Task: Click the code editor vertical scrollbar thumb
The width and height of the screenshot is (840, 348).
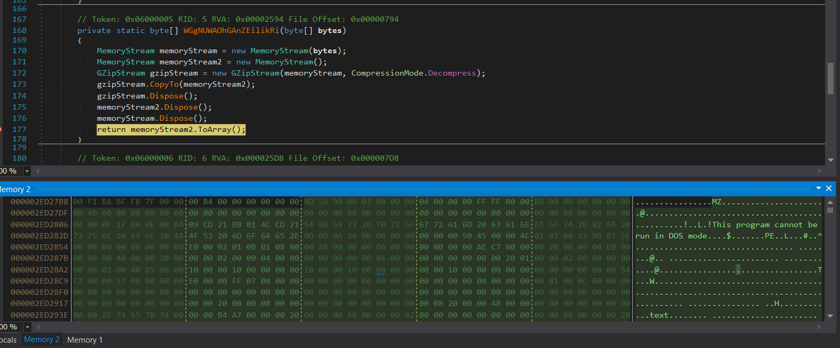Action: point(830,78)
